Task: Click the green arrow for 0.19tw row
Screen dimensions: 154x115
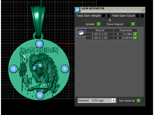Action: [x=135, y=34]
